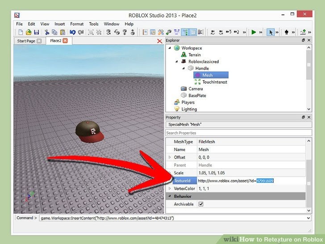
Task: Open the Format menu
Action: 77,24
